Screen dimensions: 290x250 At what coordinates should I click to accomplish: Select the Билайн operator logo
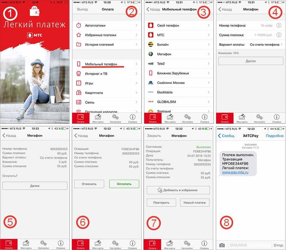pyautogui.click(x=151, y=45)
